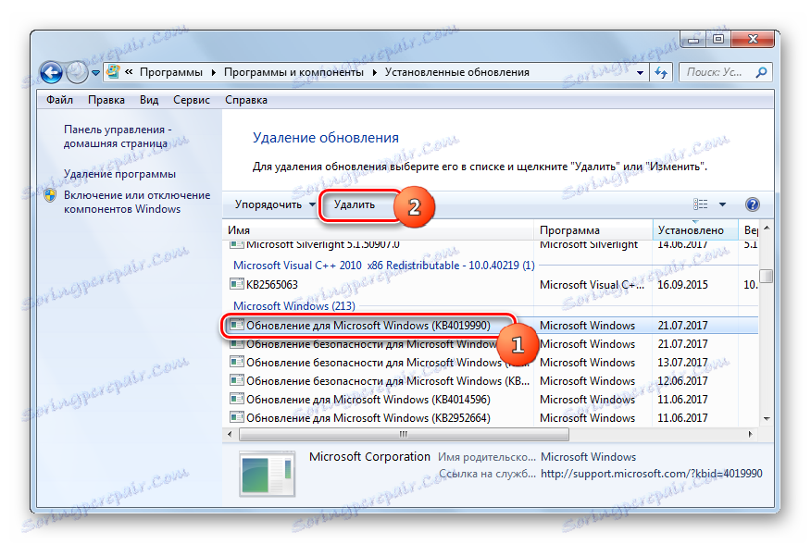Viewport: 811px width, 544px height.
Task: Sort by the Программа column header
Action: tap(593, 230)
